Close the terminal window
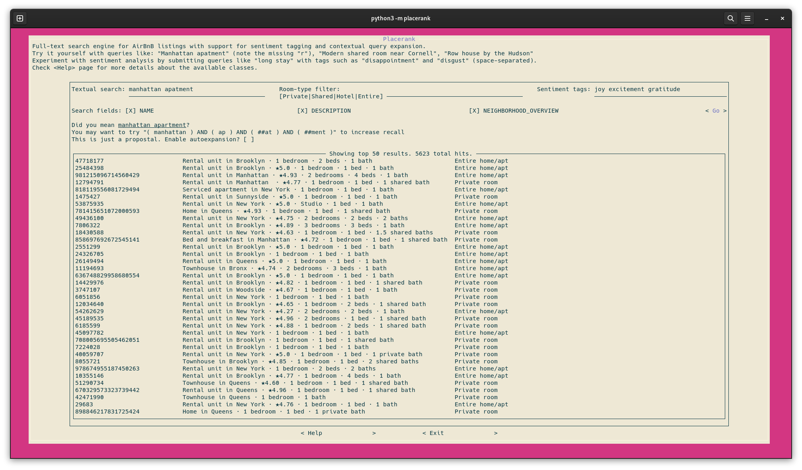This screenshot has width=802, height=470. coord(782,18)
